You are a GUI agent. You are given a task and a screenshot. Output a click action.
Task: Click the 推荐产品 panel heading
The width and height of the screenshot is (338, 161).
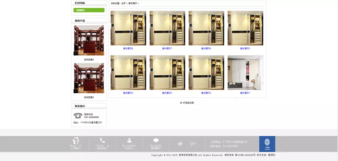point(80,21)
